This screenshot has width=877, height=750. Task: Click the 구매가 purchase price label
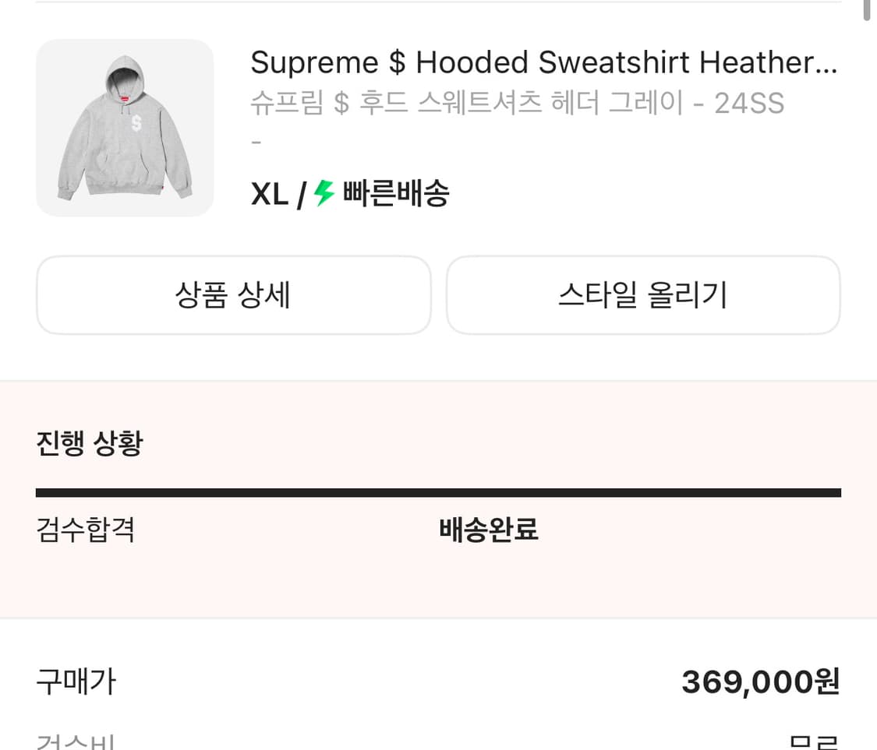coord(76,681)
